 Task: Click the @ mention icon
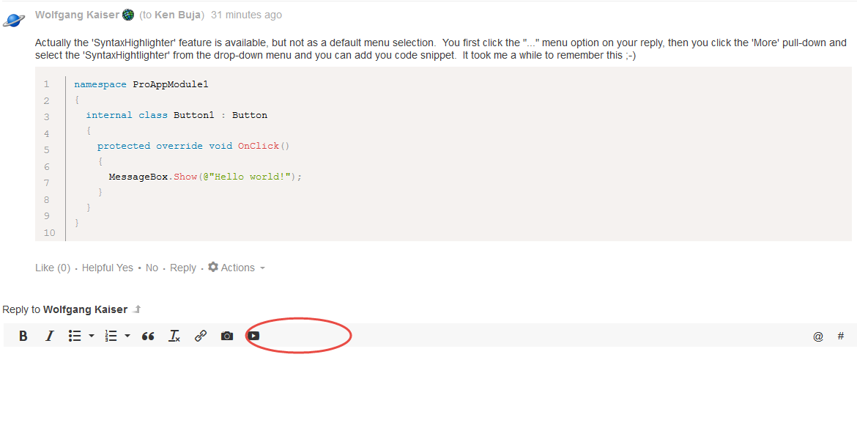point(818,336)
